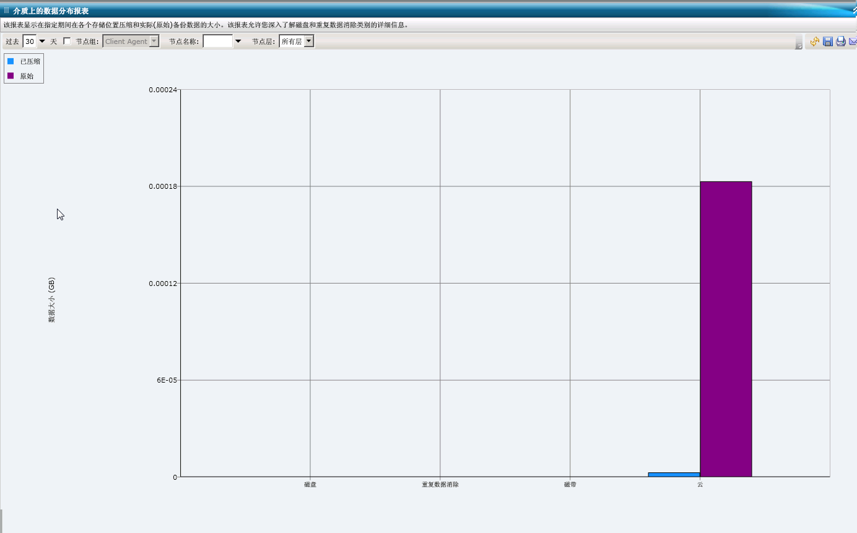
Task: Click the purple 原始 bar for 云
Action: click(x=726, y=329)
